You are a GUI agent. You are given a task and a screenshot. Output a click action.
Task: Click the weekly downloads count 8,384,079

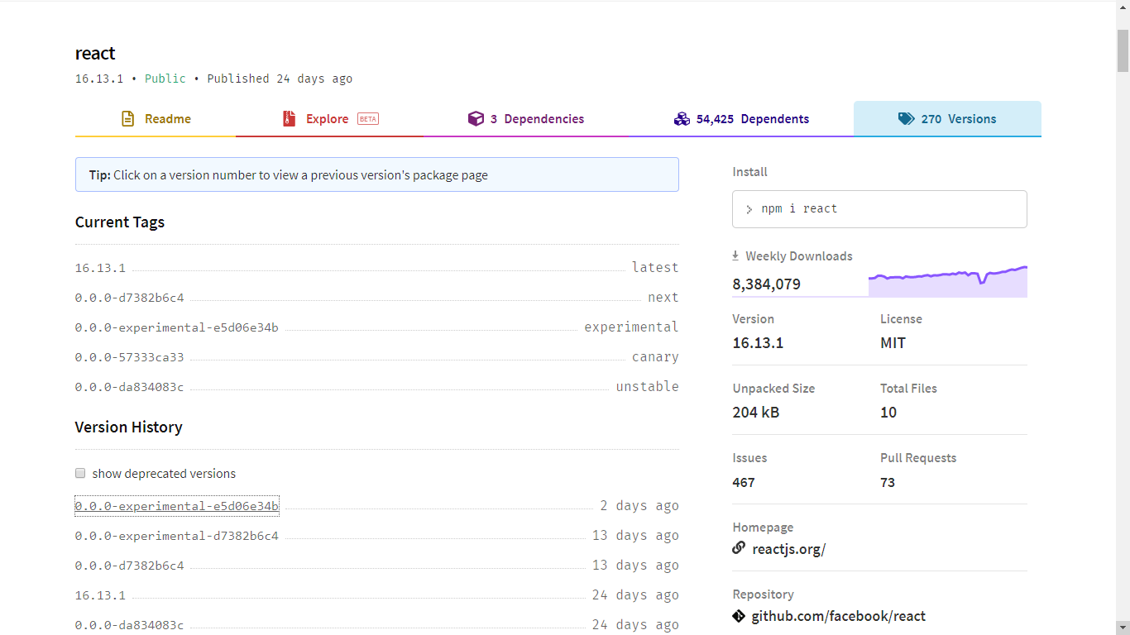[766, 284]
